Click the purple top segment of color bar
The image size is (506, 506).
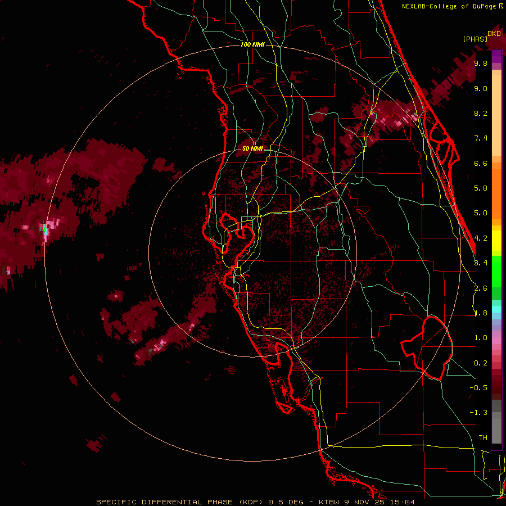[496, 57]
